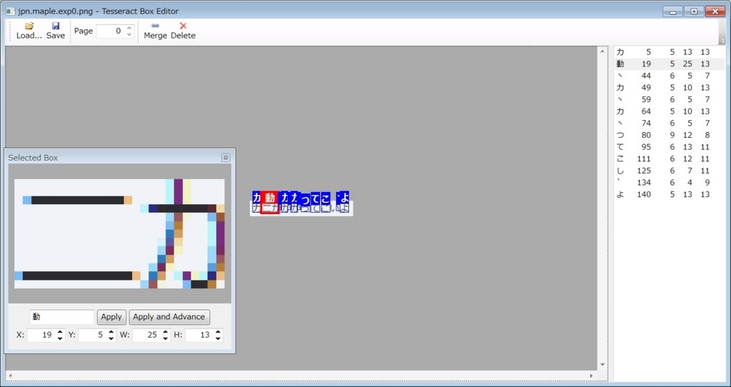Minimize the Tesseract Box Editor window
Image resolution: width=731 pixels, height=387 pixels.
[x=672, y=11]
